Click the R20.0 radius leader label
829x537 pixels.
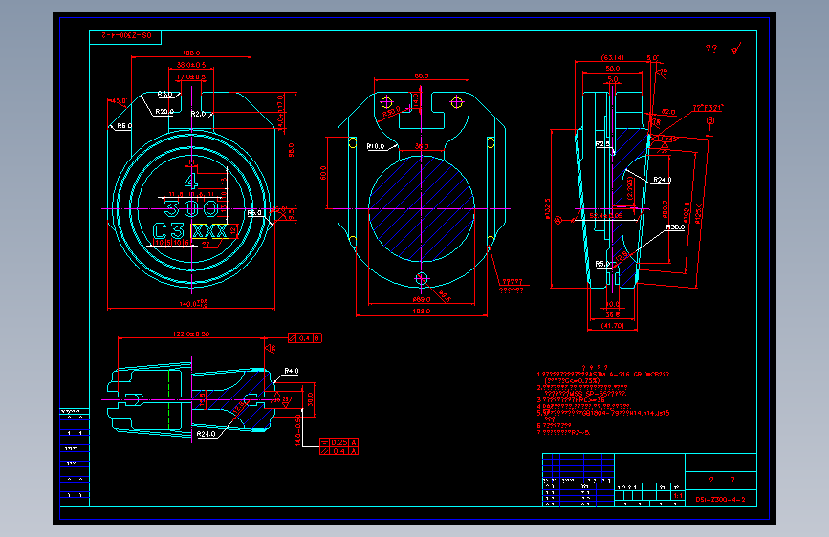pyautogui.click(x=164, y=112)
